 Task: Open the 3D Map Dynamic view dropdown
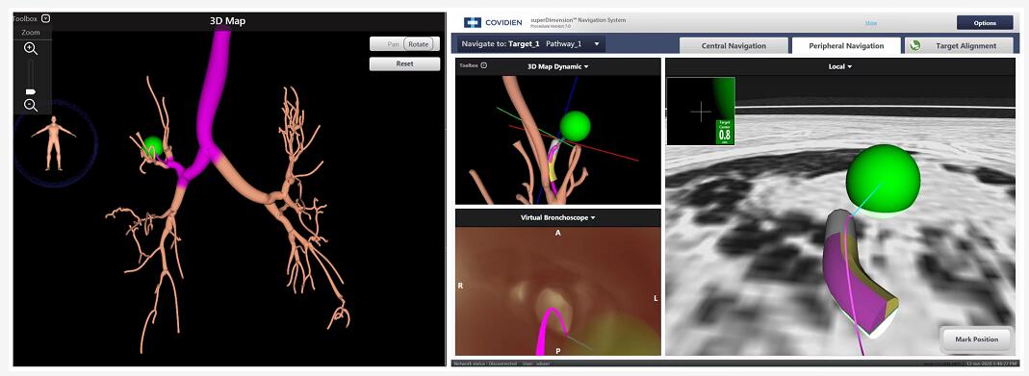coord(557,66)
